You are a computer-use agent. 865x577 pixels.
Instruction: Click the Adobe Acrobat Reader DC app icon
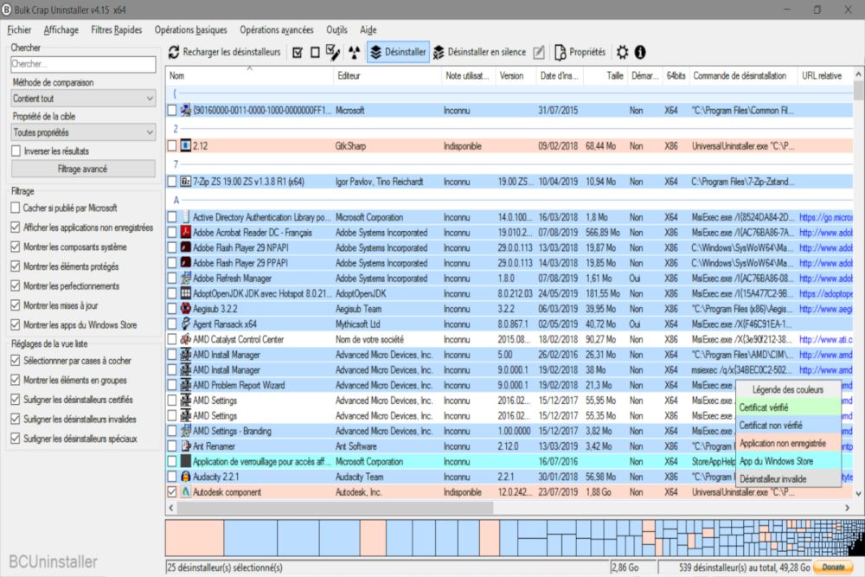pyautogui.click(x=186, y=233)
